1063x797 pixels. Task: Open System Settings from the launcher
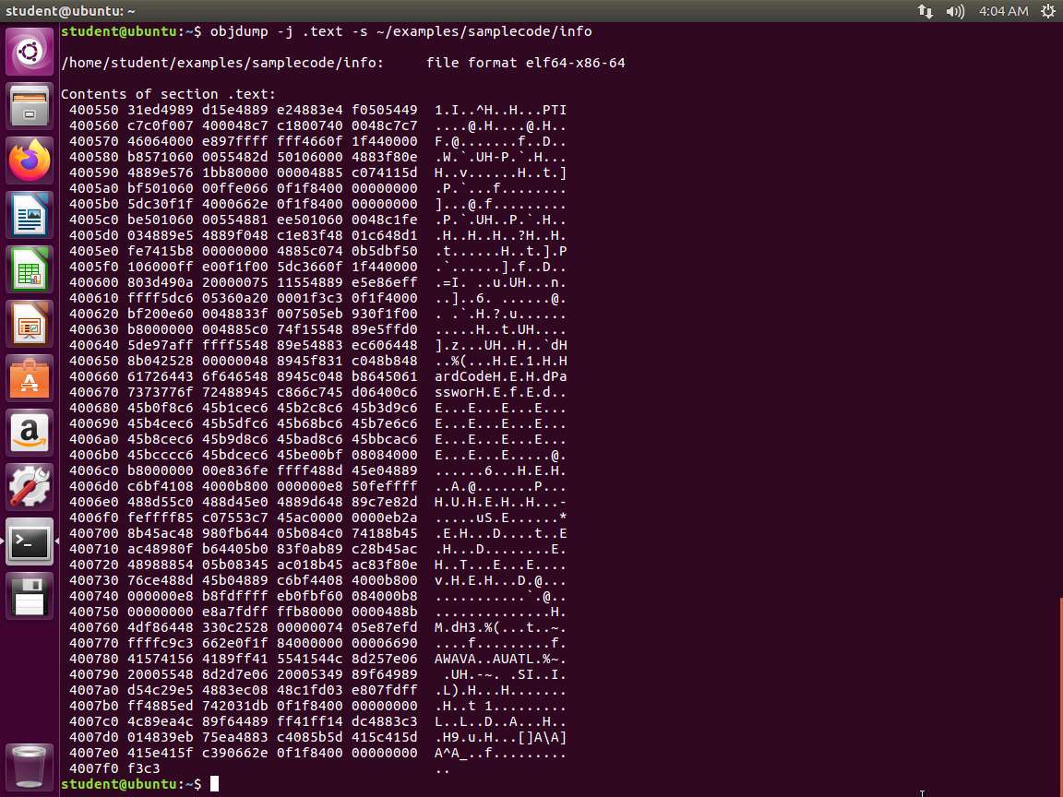[x=30, y=487]
